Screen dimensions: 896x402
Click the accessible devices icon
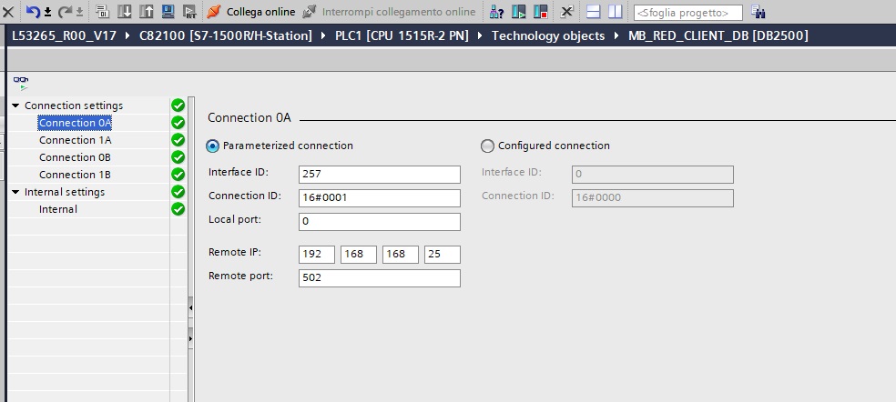coord(497,12)
